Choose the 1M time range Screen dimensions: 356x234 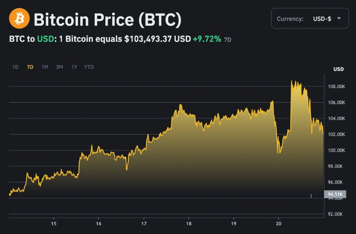click(x=45, y=67)
